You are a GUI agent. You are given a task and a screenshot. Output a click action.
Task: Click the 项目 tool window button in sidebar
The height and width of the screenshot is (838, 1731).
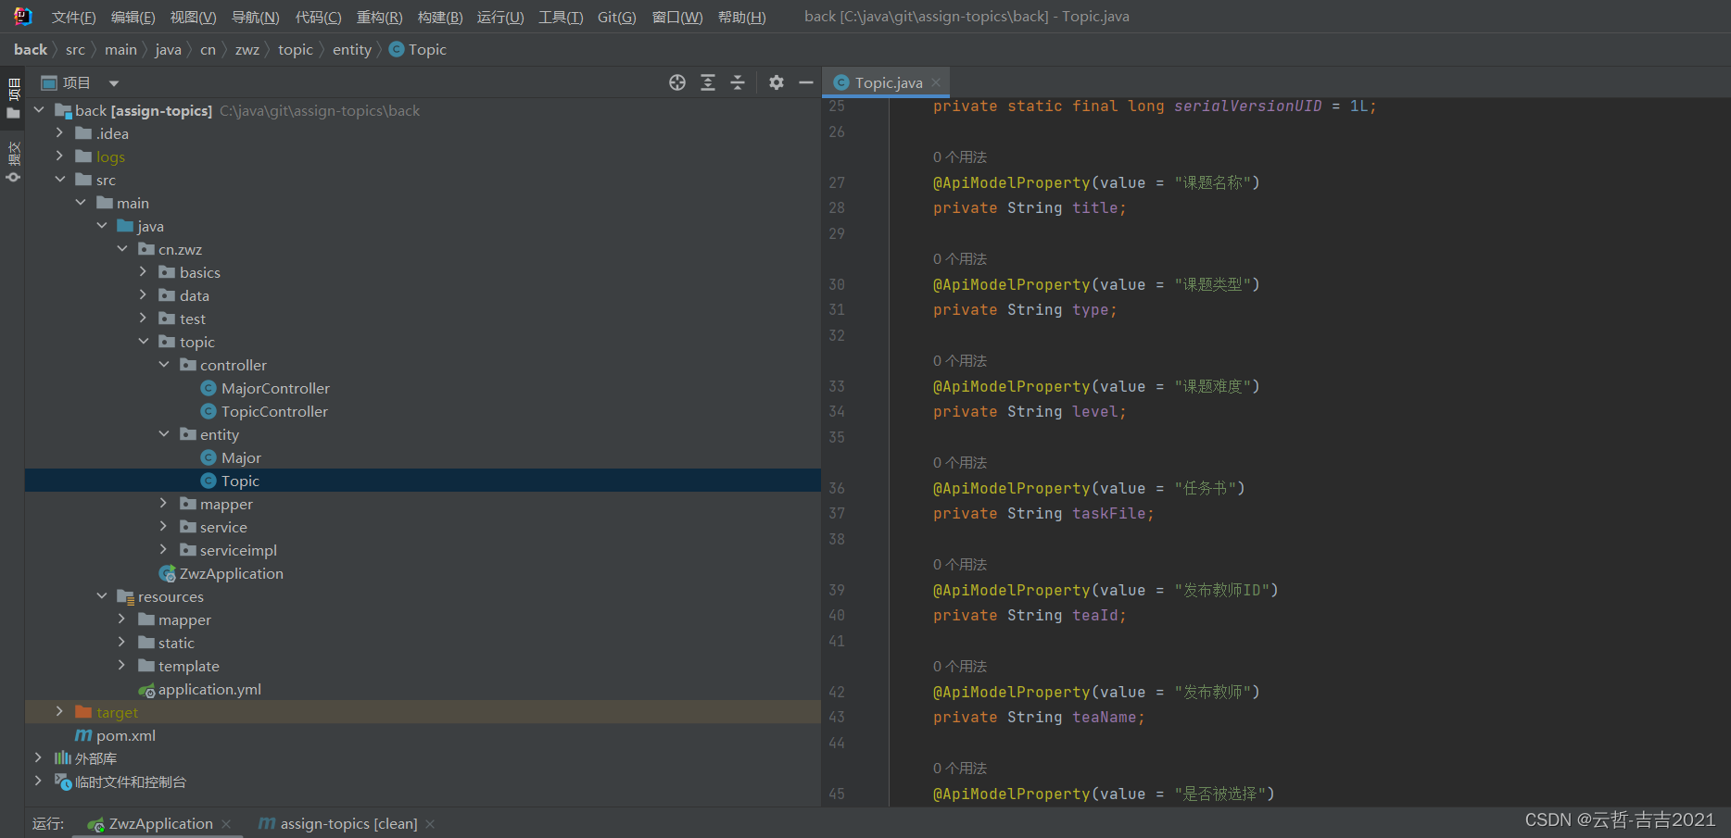(13, 91)
